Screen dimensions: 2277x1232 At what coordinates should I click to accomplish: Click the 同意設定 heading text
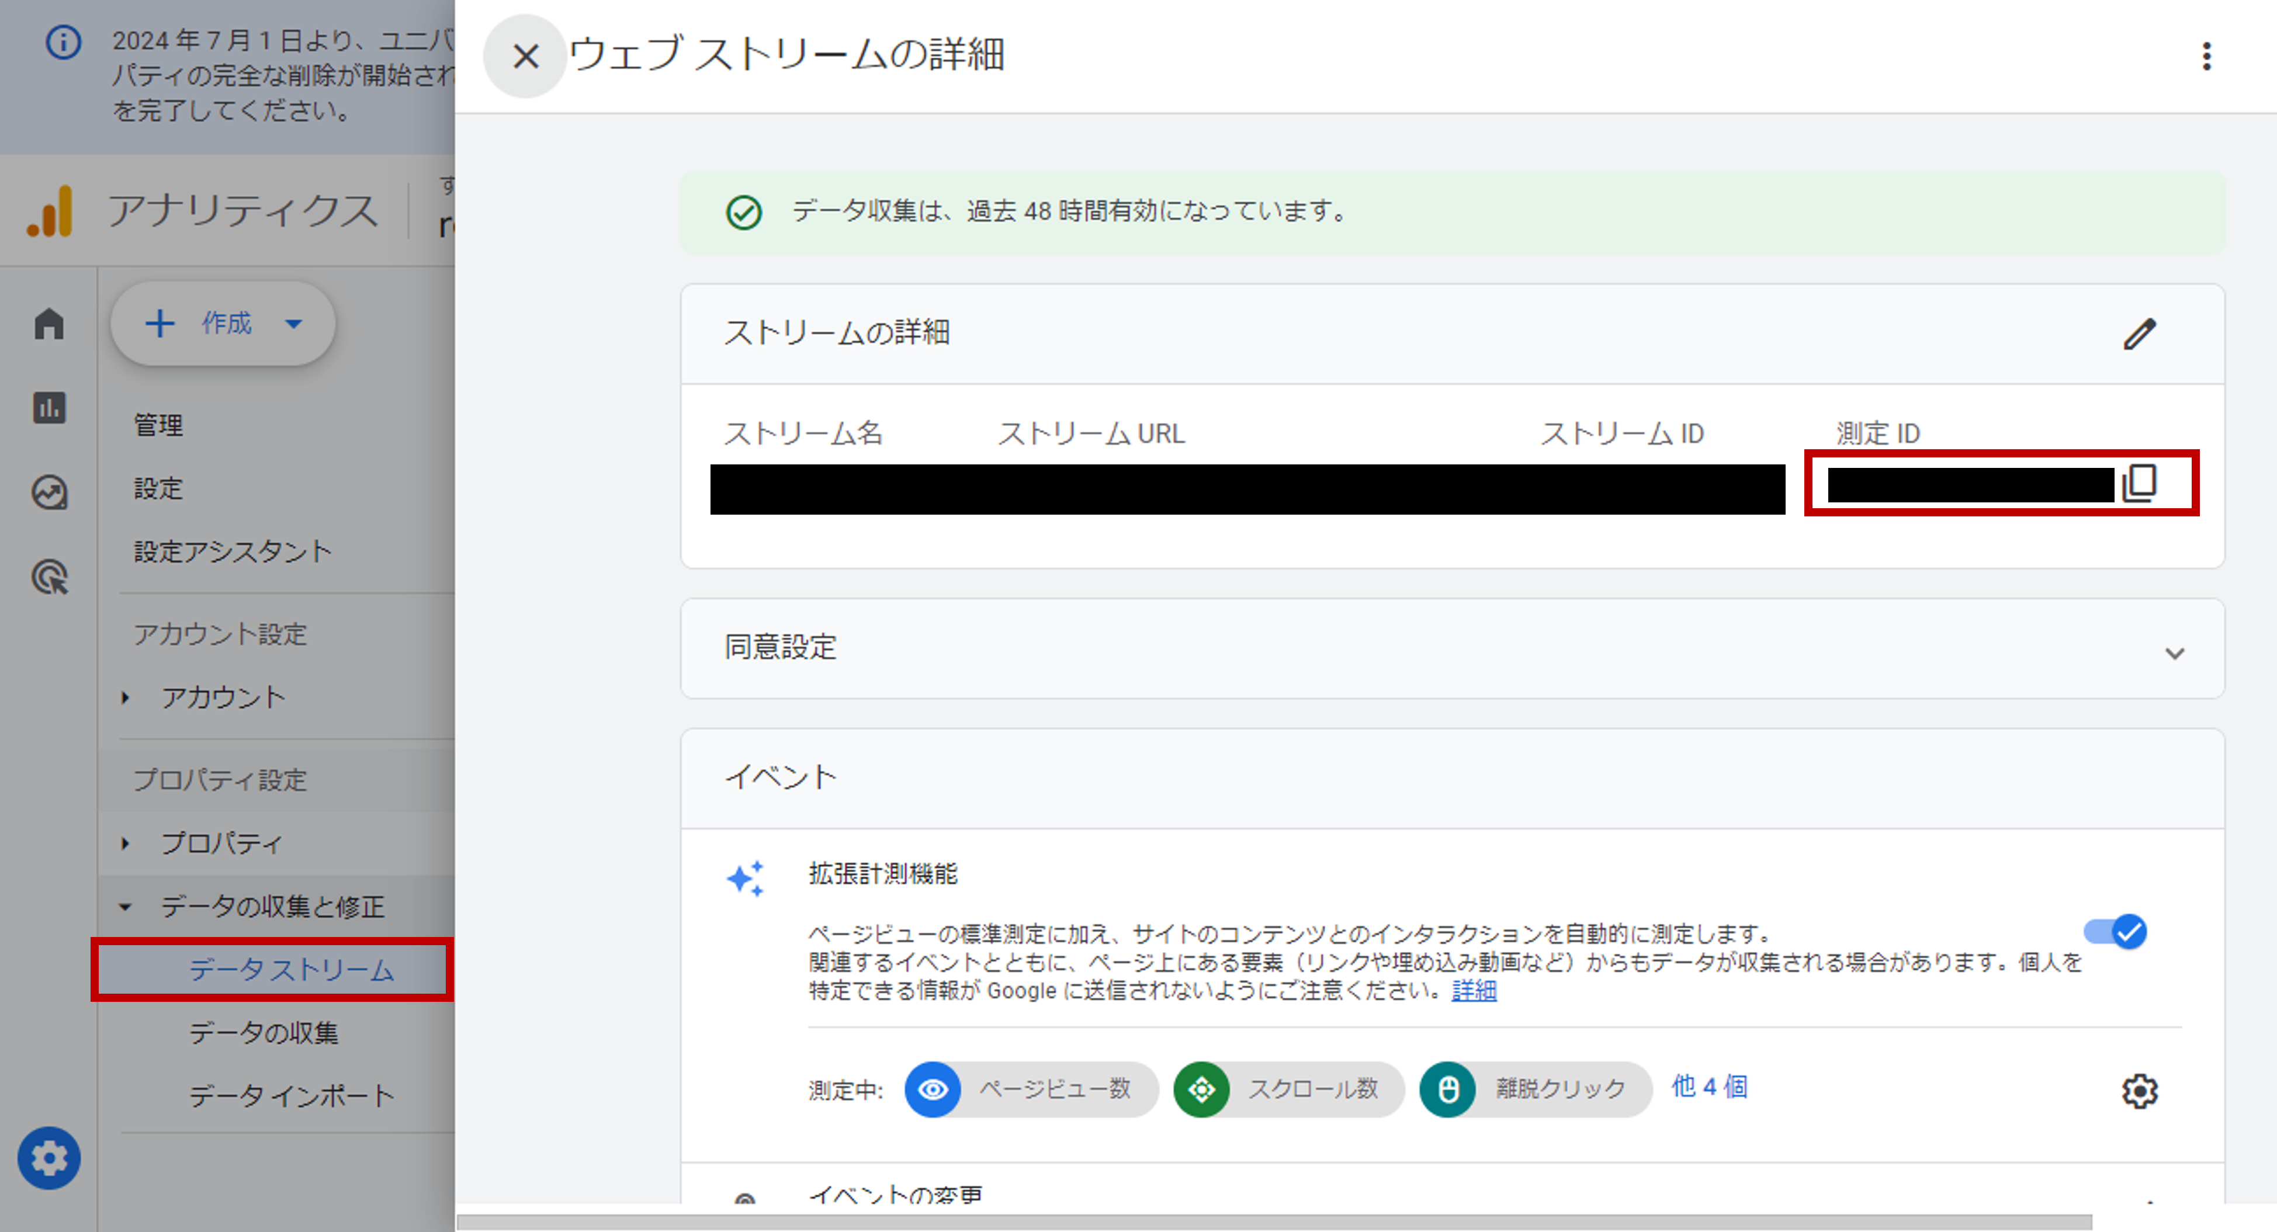pyautogui.click(x=781, y=647)
